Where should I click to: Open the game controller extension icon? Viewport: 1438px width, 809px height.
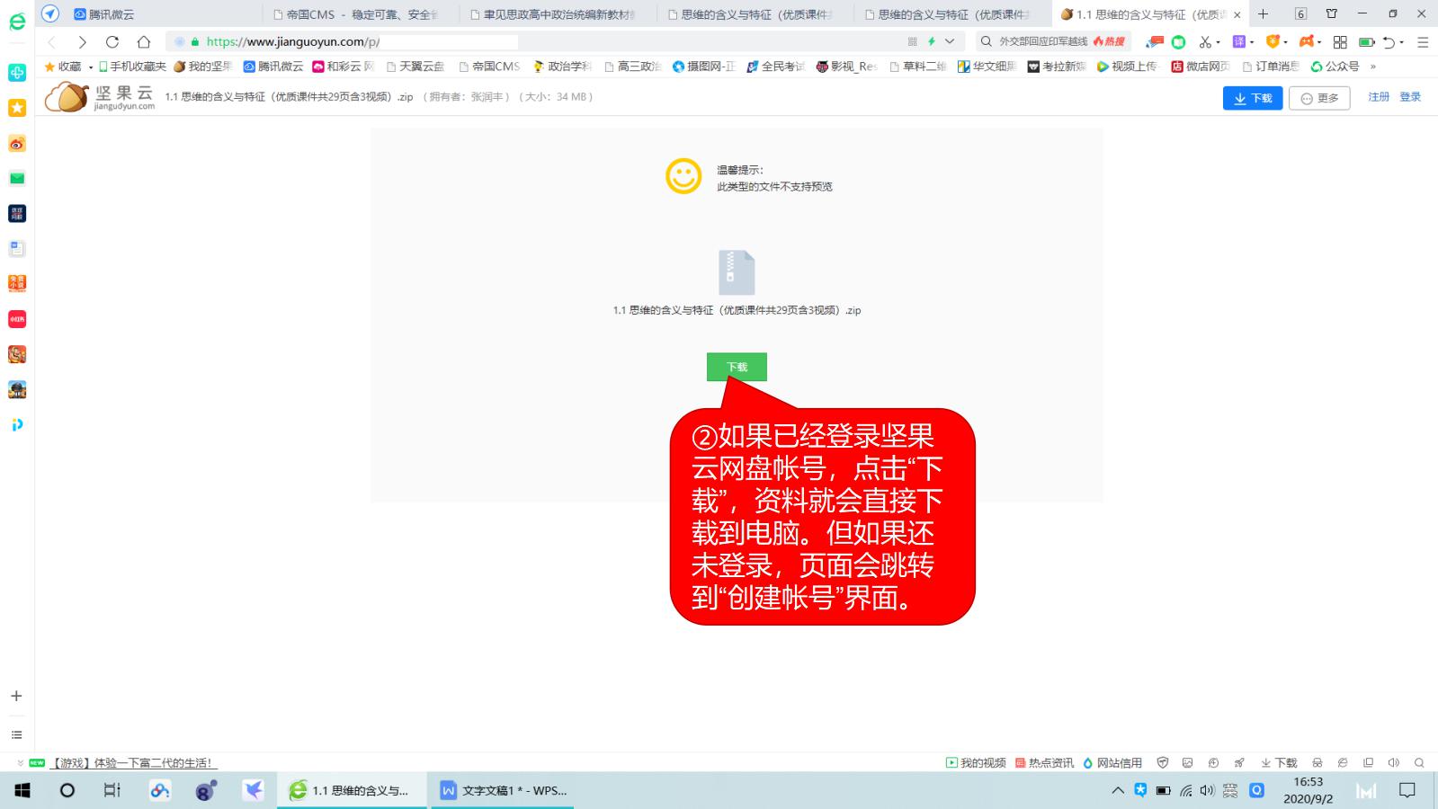(1306, 41)
